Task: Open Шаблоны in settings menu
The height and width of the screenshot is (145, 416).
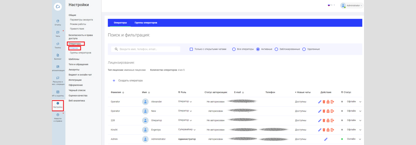Action: [x=74, y=59]
